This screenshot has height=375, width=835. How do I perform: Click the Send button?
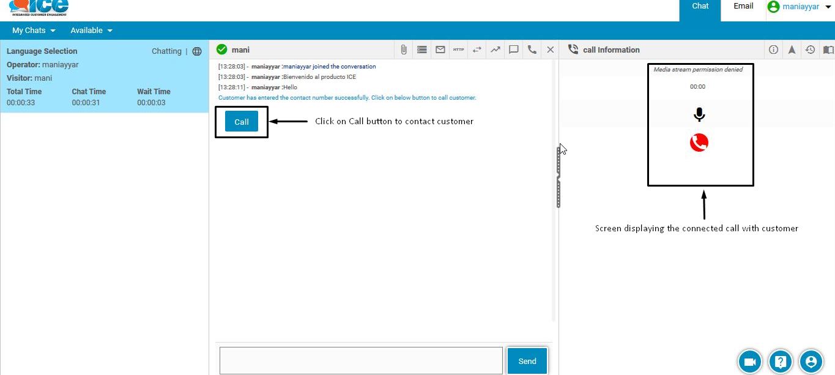coord(527,361)
